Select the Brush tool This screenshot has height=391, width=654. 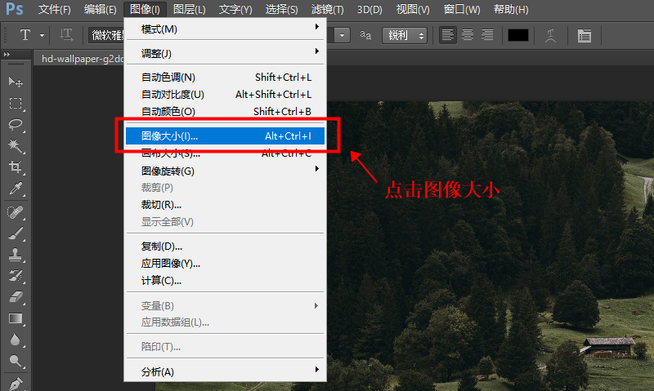tap(16, 233)
